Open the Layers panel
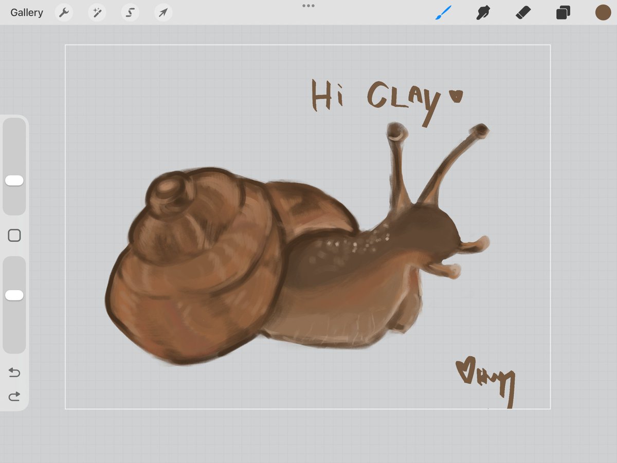The width and height of the screenshot is (617, 463). tap(563, 12)
